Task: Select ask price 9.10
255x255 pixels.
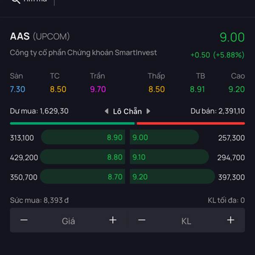Action: (x=139, y=157)
